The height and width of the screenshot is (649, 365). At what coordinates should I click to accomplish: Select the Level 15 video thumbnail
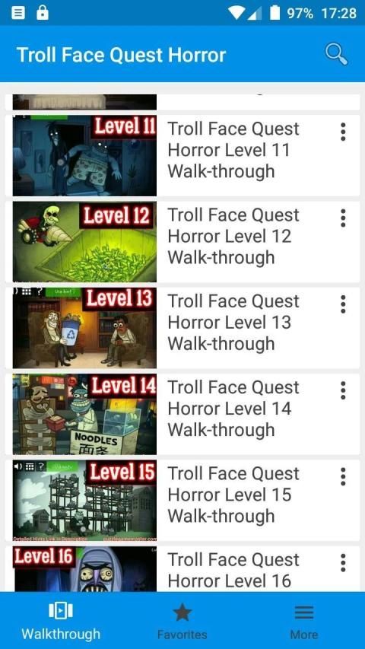tap(85, 500)
